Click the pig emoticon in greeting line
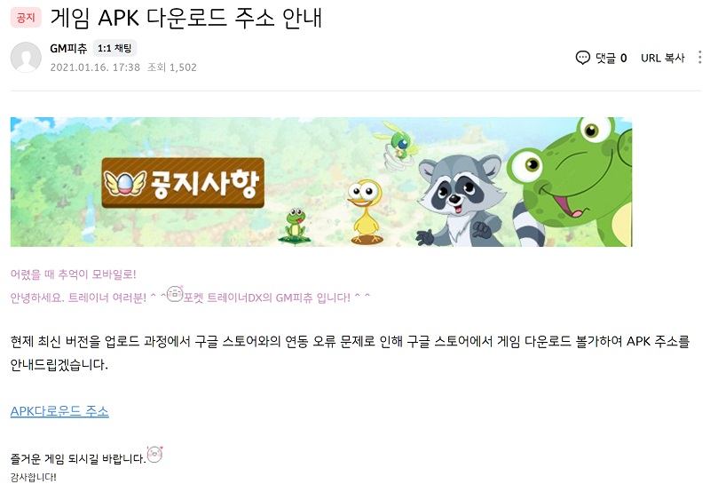This screenshot has width=710, height=500. point(175,294)
